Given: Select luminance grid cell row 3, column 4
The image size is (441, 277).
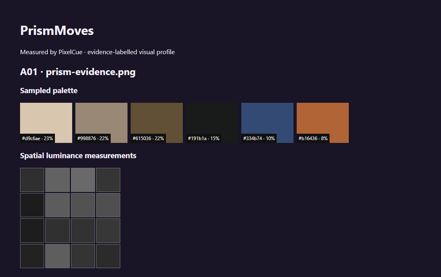Looking at the screenshot, I should coord(108,230).
